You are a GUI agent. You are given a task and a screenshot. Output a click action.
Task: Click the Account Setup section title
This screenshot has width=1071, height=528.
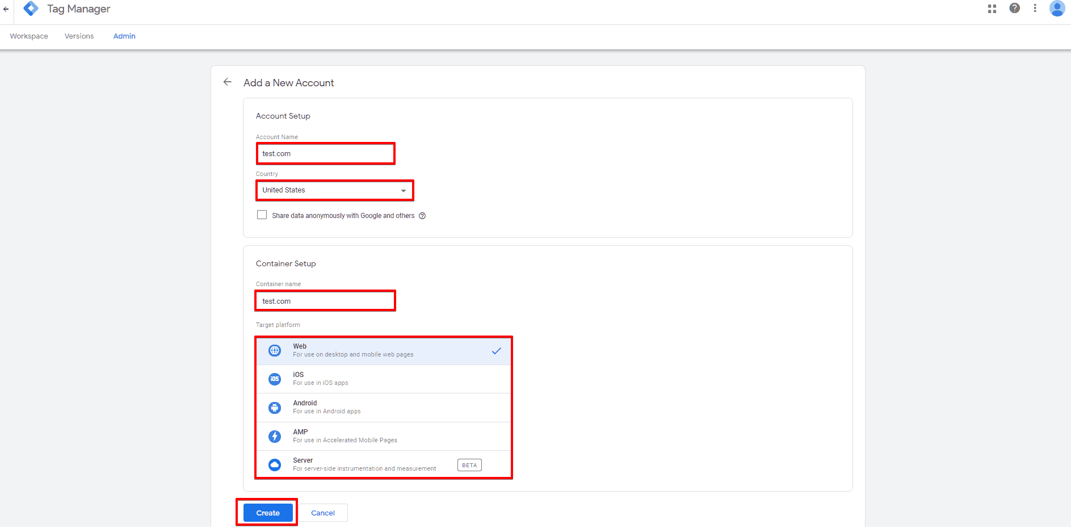click(x=283, y=116)
